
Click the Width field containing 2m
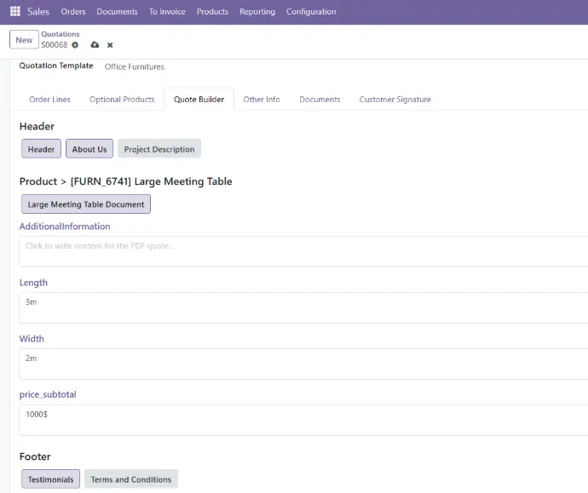tap(303, 364)
